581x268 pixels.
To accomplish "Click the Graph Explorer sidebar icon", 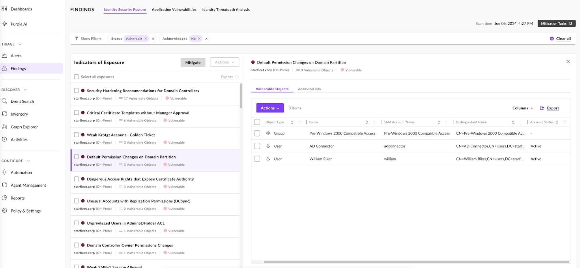I will pyautogui.click(x=4, y=127).
